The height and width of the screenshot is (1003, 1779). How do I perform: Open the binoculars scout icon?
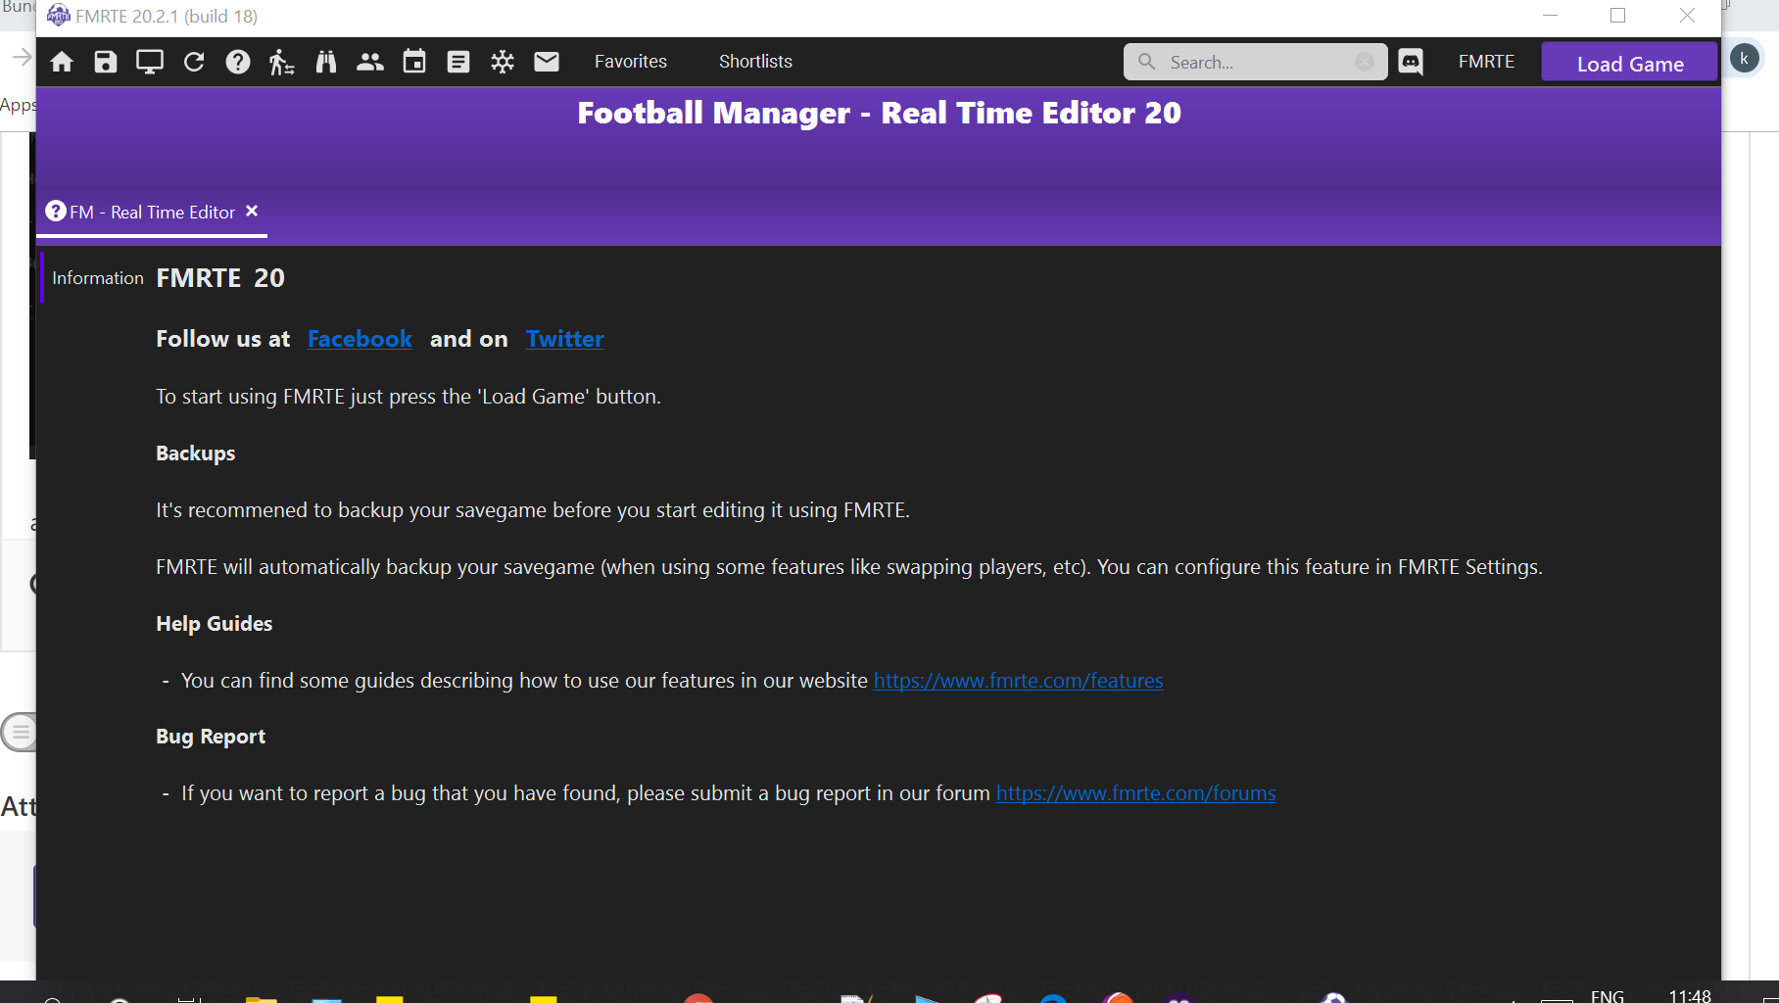(x=326, y=62)
